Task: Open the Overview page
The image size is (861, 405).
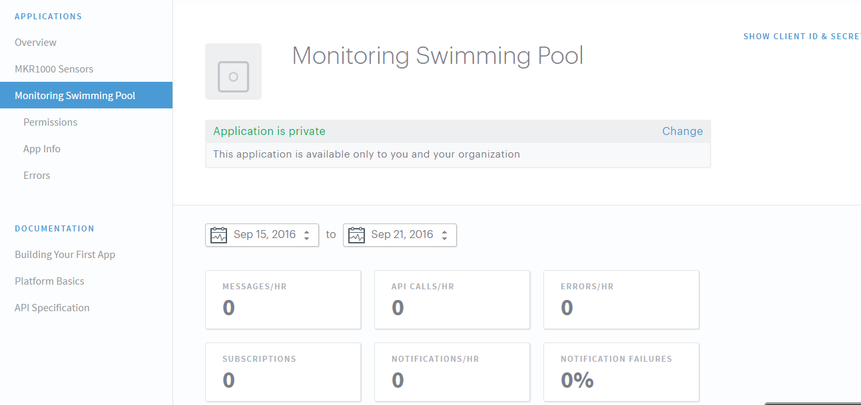Action: (35, 42)
